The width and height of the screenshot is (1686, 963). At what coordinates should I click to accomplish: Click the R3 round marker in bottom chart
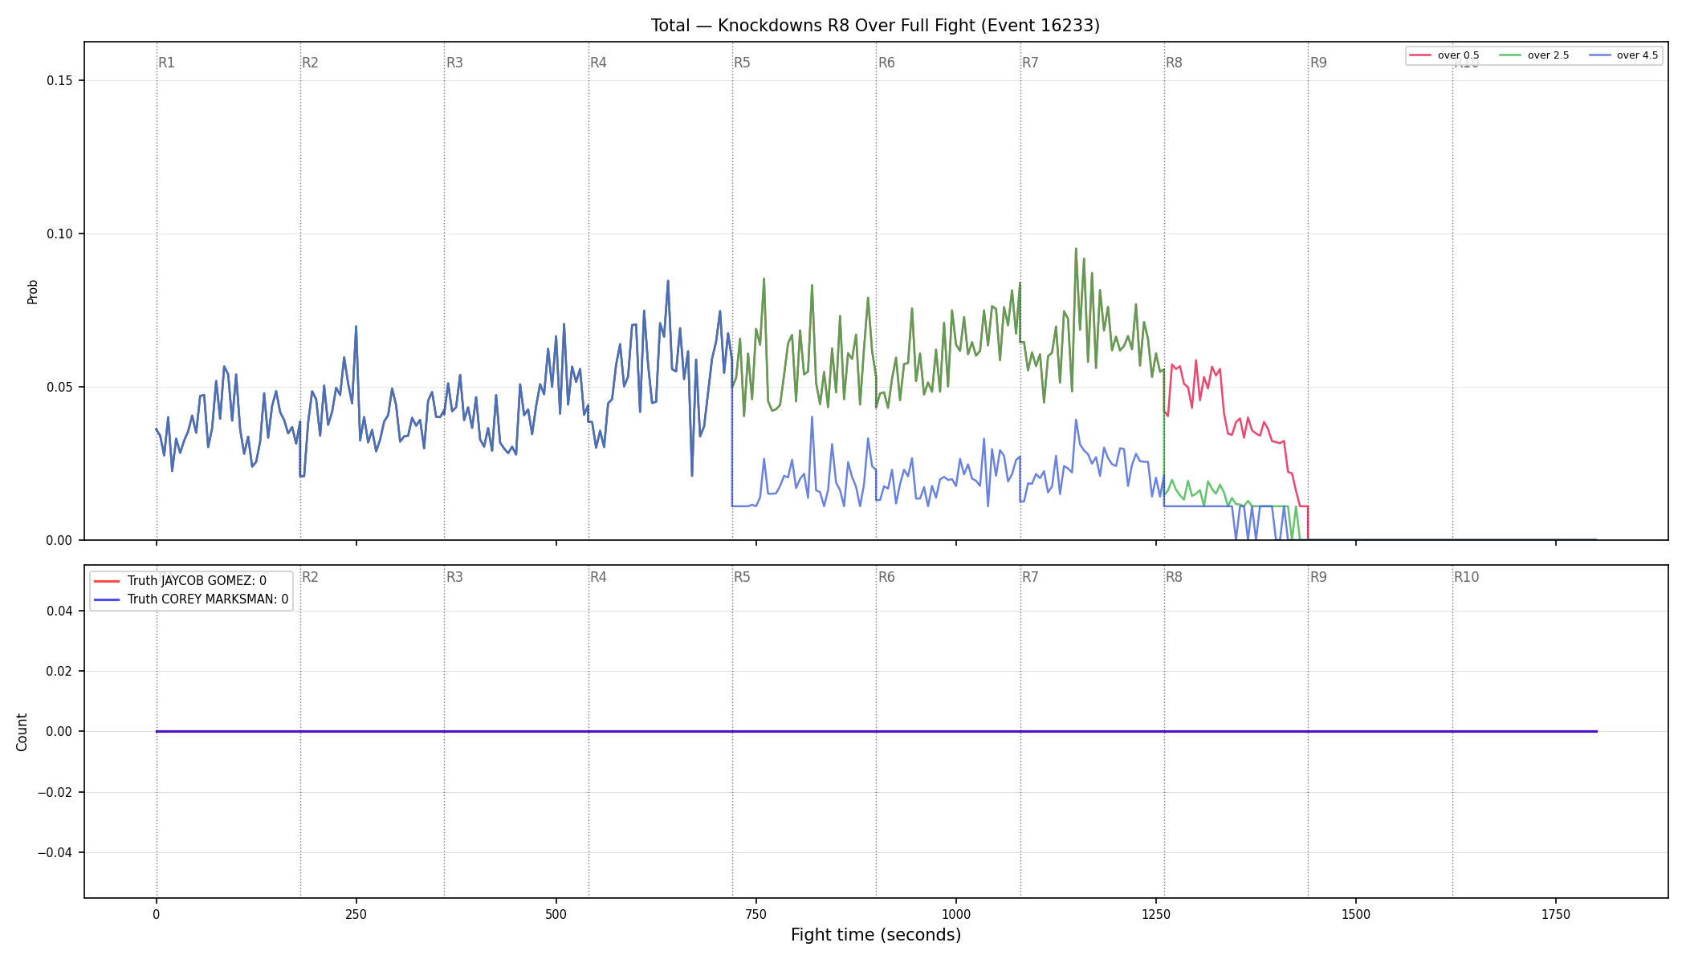pyautogui.click(x=454, y=577)
